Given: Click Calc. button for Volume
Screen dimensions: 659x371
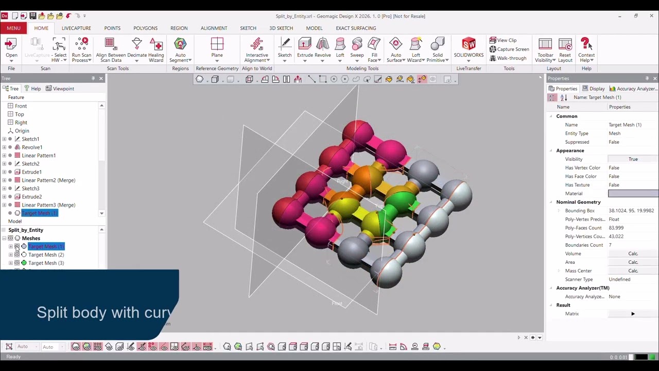Looking at the screenshot, I should [633, 254].
